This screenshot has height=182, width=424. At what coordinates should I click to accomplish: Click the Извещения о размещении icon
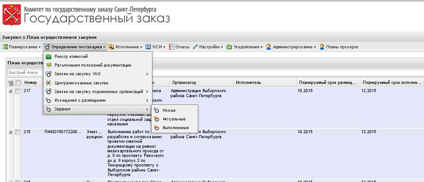49,100
